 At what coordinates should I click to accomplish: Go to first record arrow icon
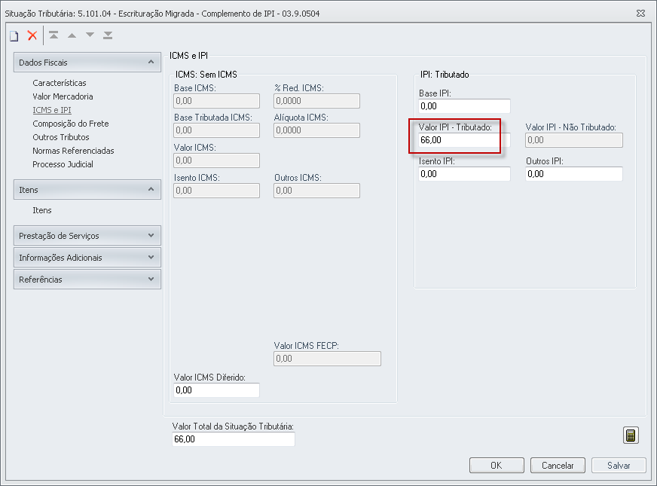click(53, 35)
